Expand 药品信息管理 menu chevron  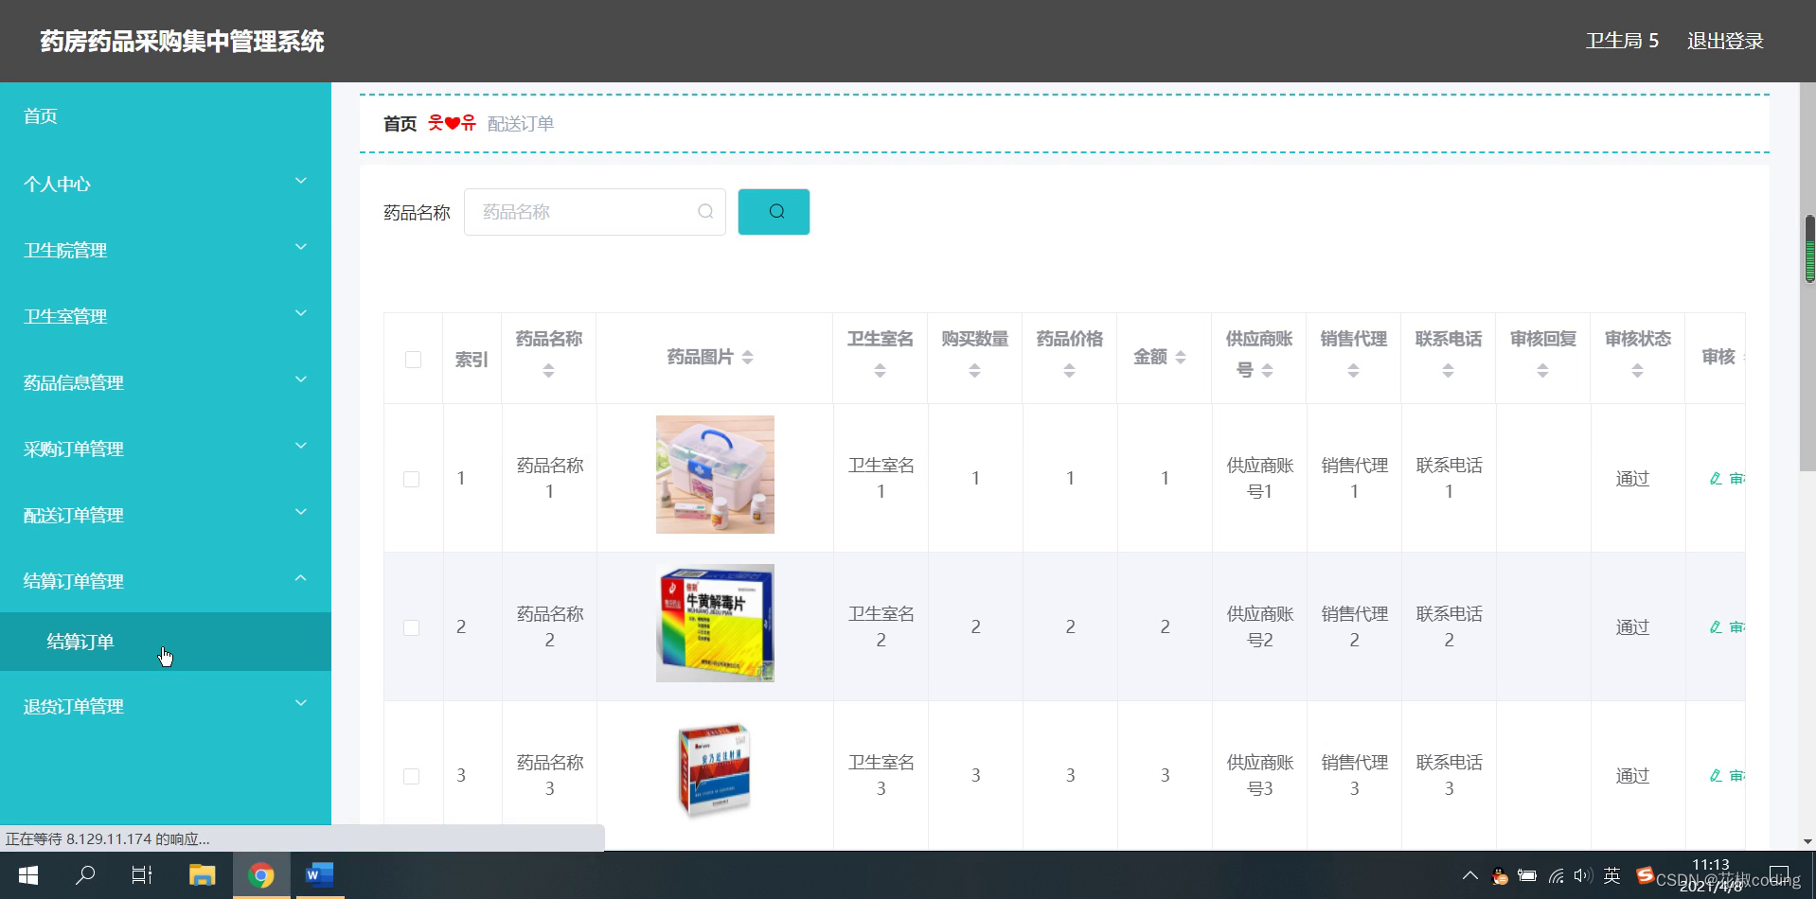pyautogui.click(x=301, y=379)
